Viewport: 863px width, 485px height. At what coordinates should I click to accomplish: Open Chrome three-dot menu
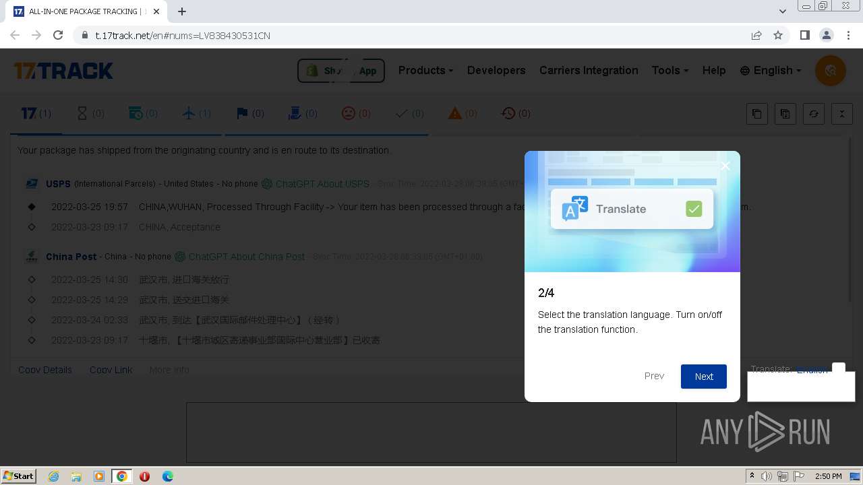847,35
